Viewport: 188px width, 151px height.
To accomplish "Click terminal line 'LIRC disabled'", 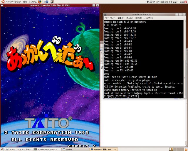I will tap(113, 25).
